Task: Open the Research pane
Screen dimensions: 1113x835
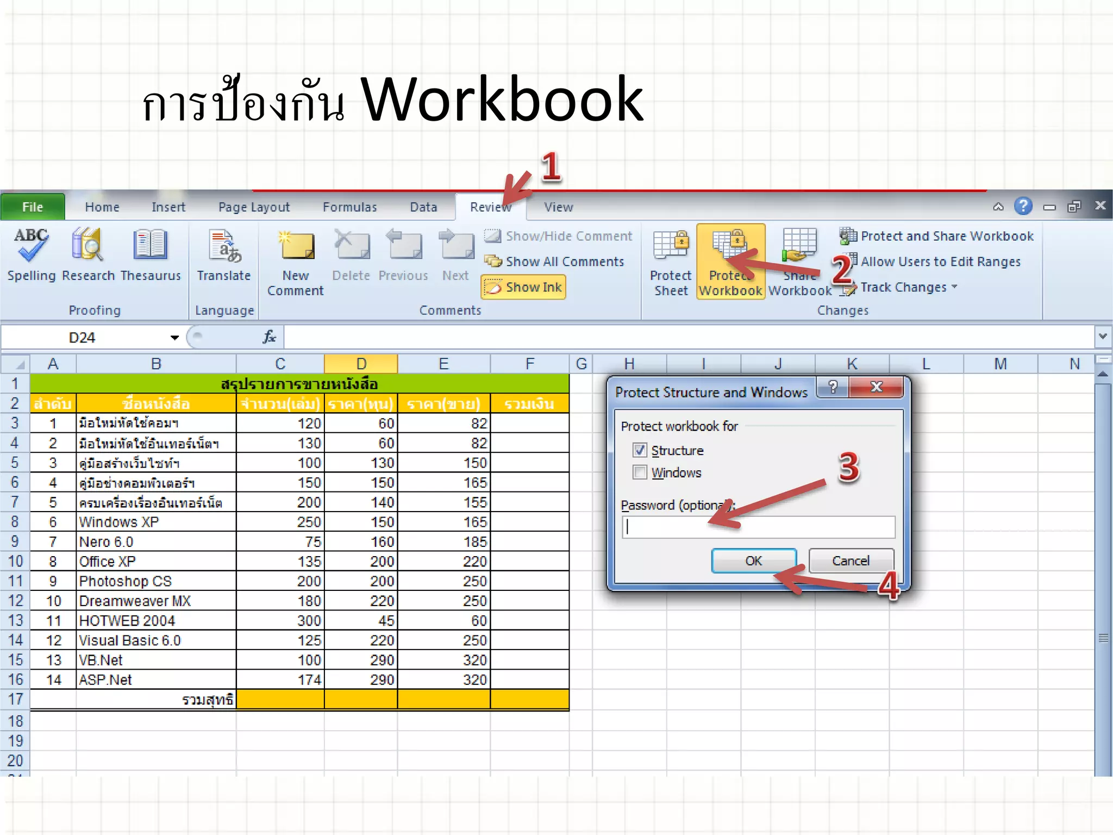Action: 88,254
